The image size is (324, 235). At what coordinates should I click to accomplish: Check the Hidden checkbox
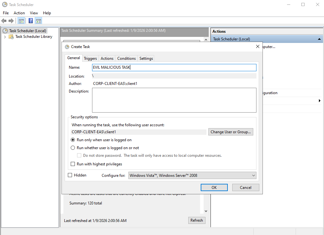pyautogui.click(x=70, y=175)
